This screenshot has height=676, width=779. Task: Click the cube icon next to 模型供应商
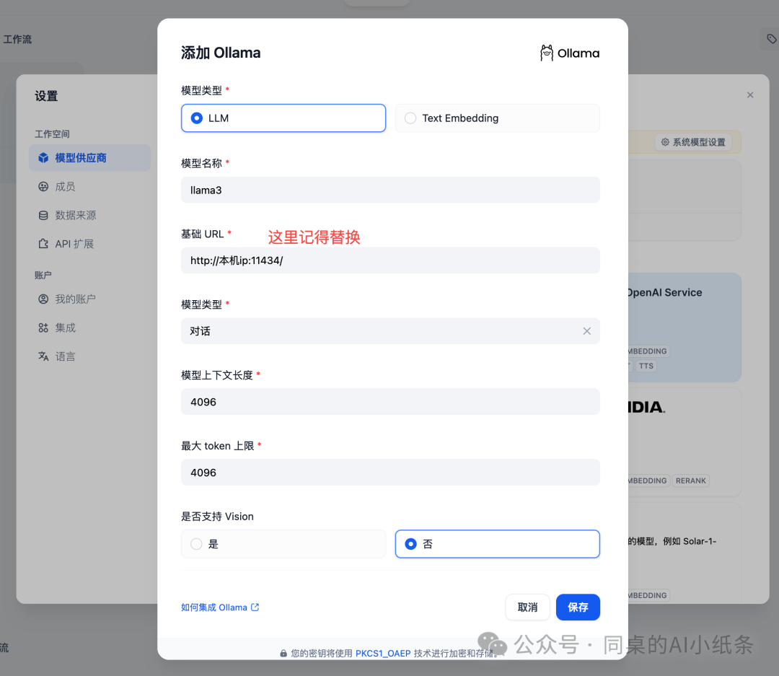[x=44, y=158]
